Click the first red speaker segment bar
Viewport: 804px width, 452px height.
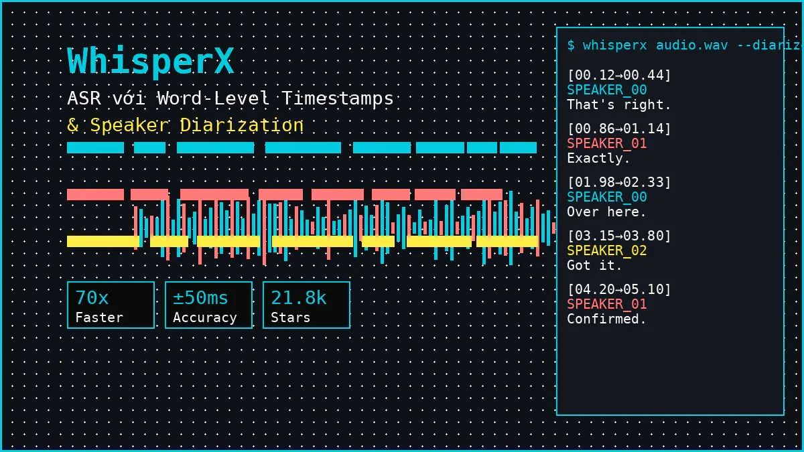pos(95,195)
